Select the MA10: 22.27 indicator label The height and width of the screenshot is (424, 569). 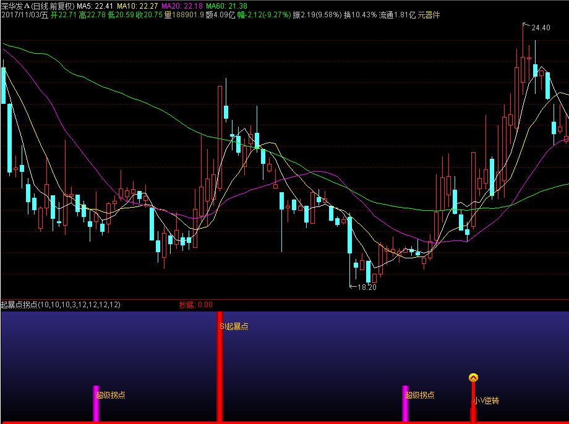point(137,6)
